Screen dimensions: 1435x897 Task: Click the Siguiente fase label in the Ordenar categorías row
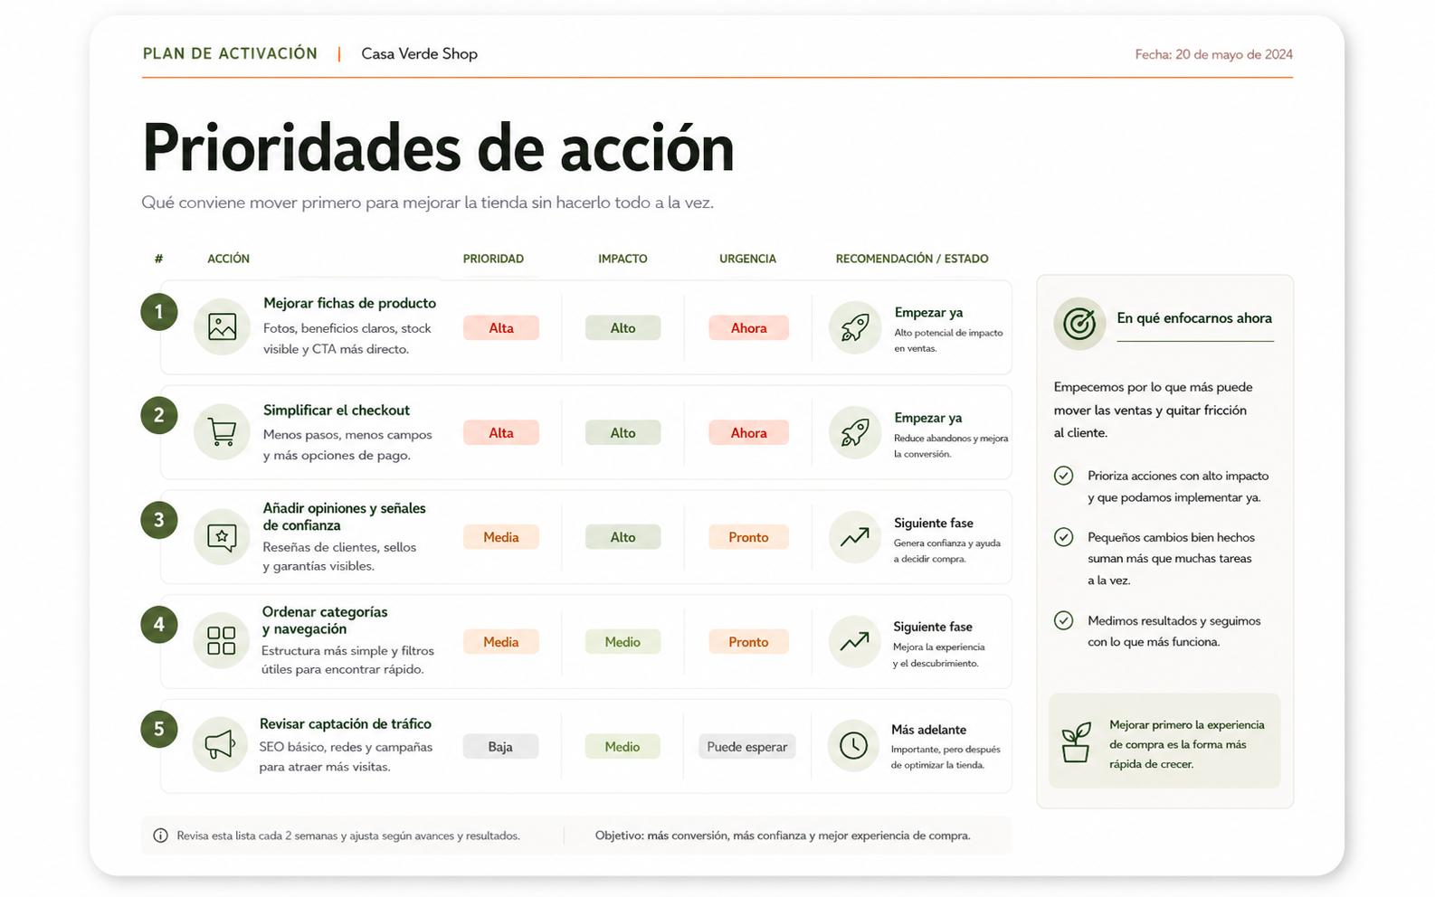tap(932, 627)
